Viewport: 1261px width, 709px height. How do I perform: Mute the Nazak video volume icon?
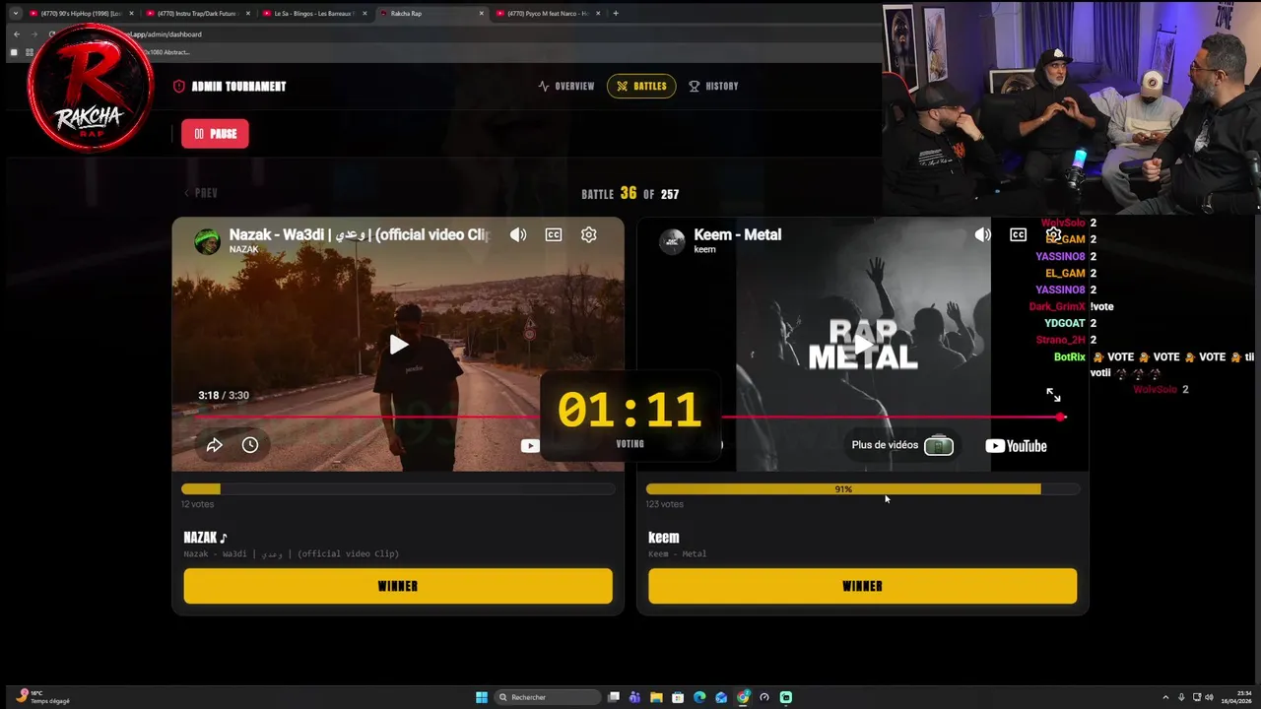[518, 234]
